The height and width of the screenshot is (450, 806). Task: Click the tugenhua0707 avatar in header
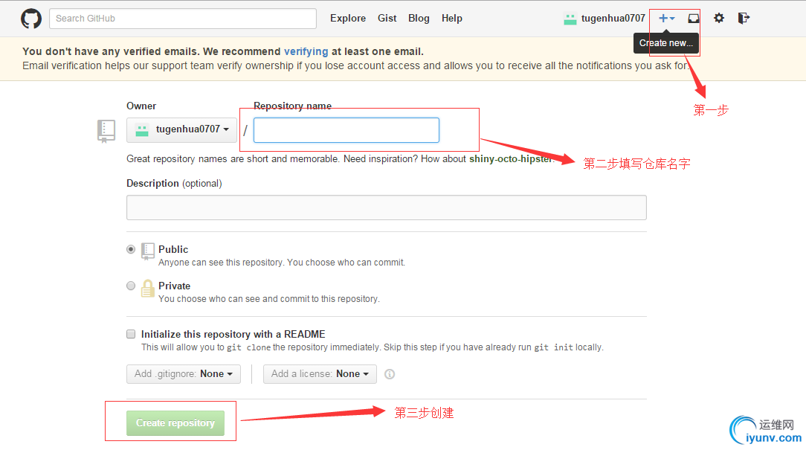[570, 19]
